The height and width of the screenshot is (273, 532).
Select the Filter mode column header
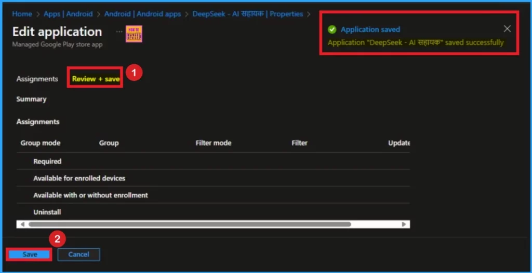[214, 143]
